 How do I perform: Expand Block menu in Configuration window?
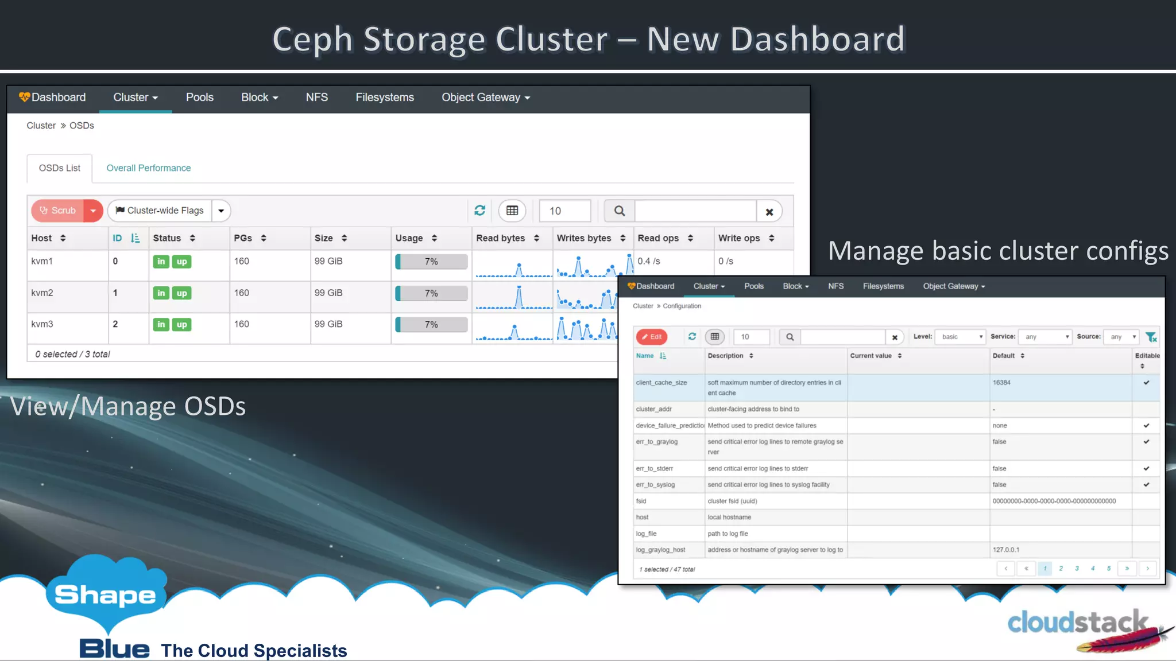(x=796, y=286)
